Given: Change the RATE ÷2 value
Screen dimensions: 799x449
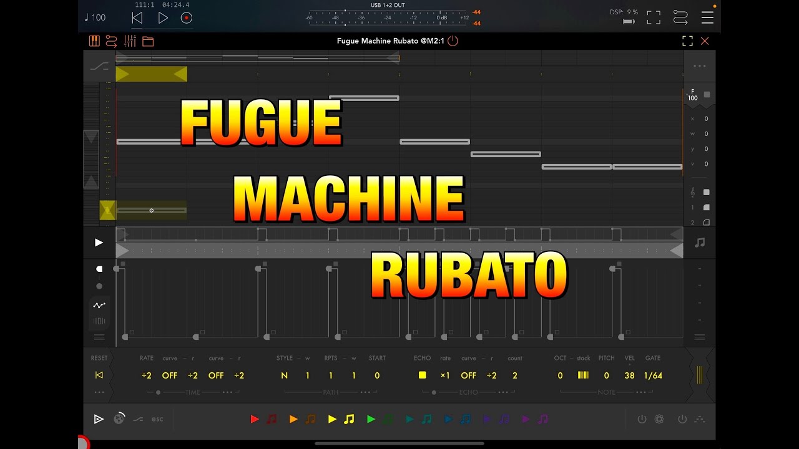Looking at the screenshot, I should coord(147,375).
